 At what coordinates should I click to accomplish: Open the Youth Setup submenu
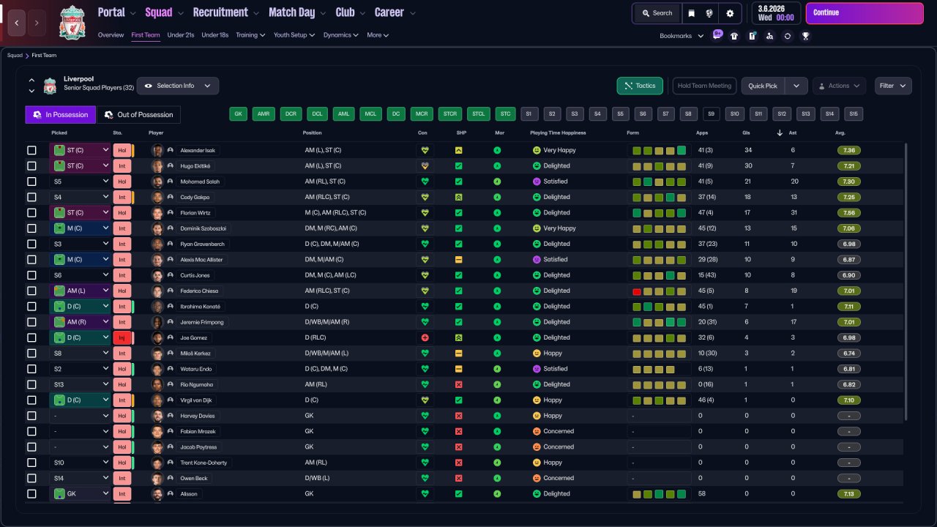point(294,35)
